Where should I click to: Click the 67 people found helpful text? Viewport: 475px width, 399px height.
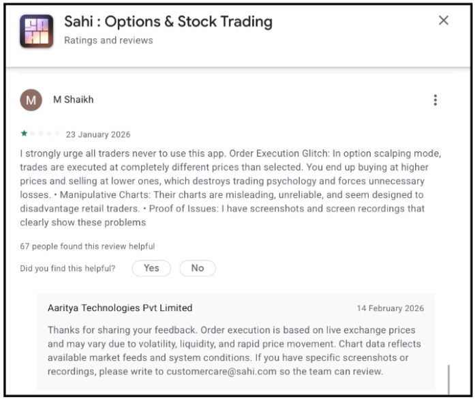[x=87, y=246]
